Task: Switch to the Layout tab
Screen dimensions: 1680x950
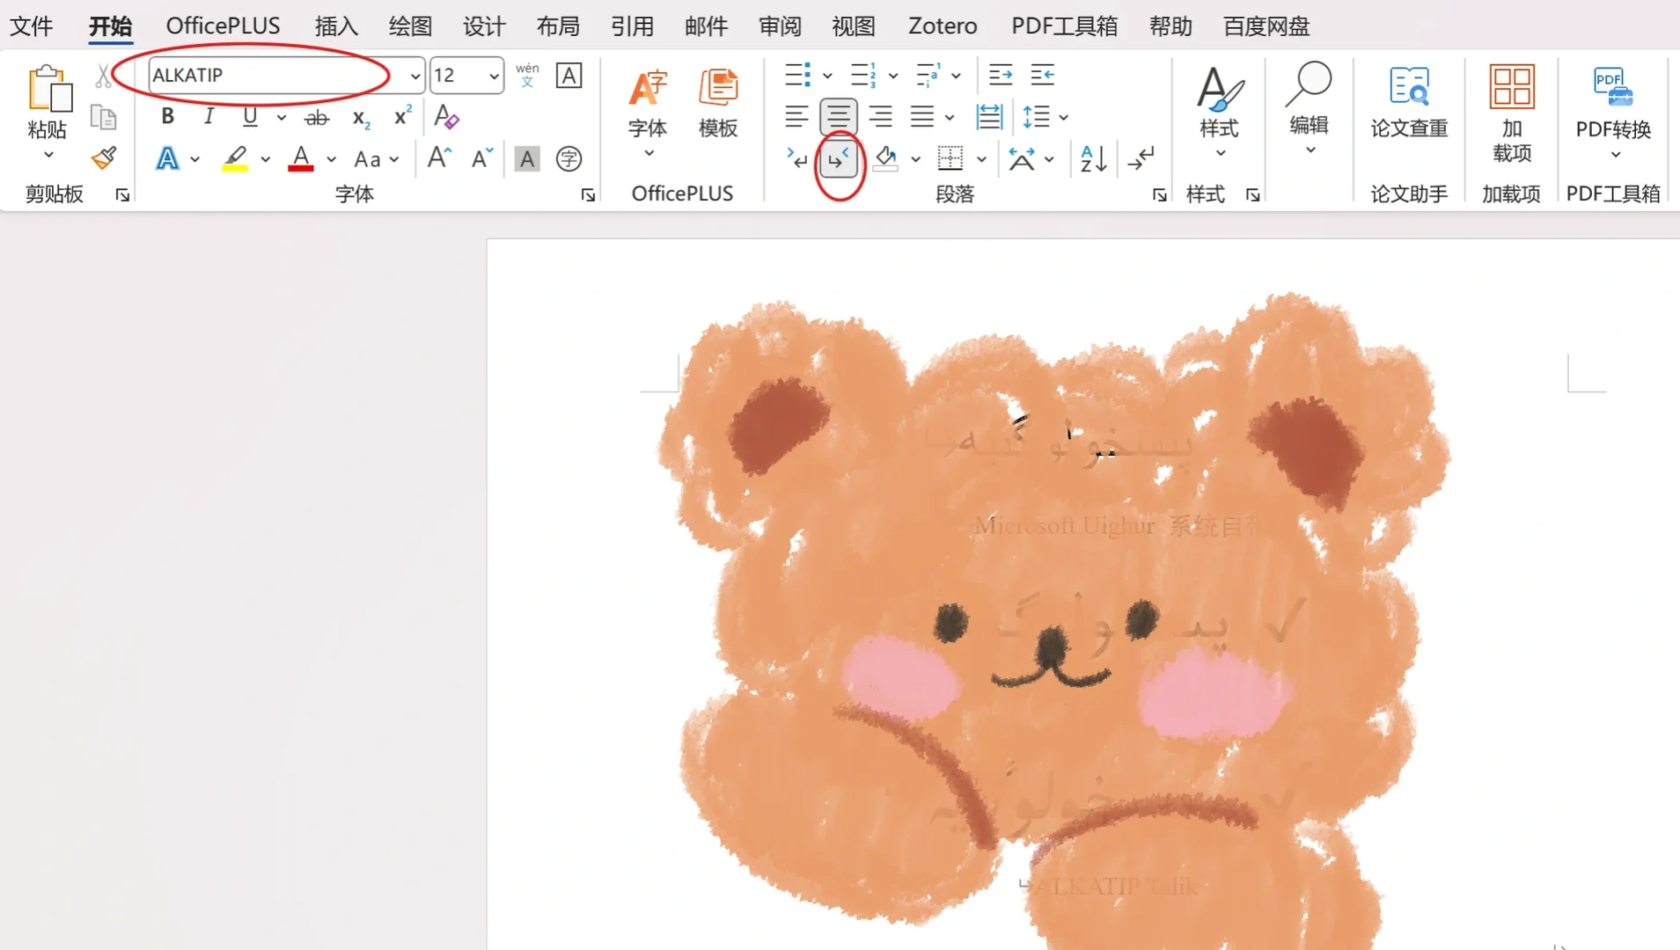Action: pyautogui.click(x=559, y=26)
